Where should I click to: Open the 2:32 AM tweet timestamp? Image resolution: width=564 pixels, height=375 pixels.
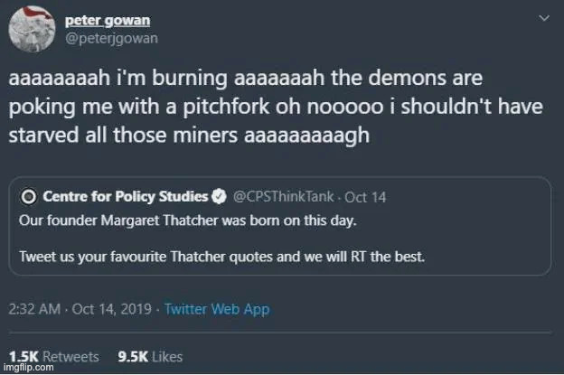click(34, 309)
